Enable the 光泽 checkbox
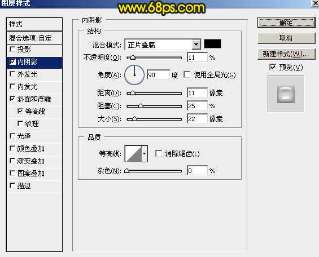Viewport: 319px width, 257px height. [x=12, y=136]
